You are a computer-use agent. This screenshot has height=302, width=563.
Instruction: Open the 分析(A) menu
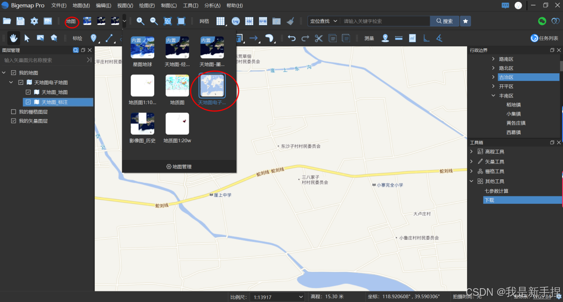click(x=212, y=5)
